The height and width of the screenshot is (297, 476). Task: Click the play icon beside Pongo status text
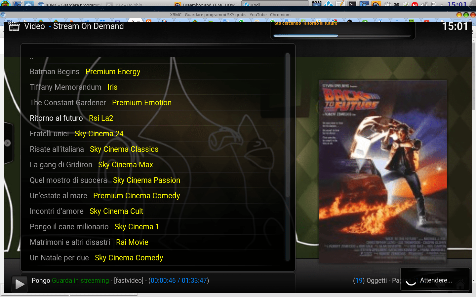[x=20, y=284]
